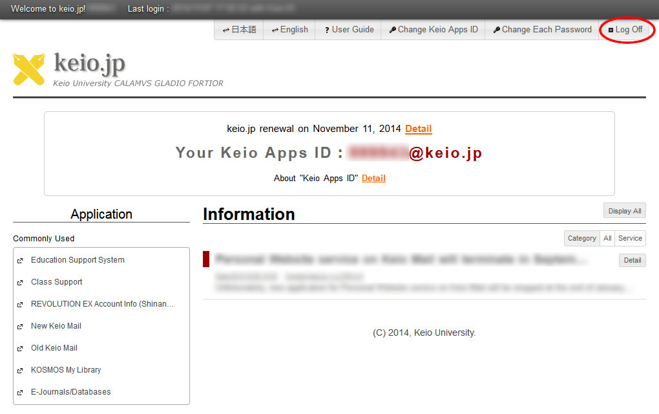
Task: Switch language to 日本語
Action: (239, 30)
